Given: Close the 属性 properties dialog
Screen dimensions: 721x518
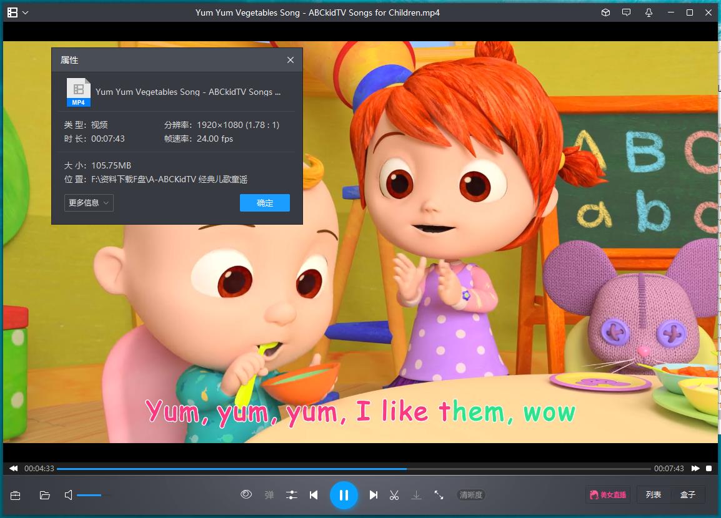Looking at the screenshot, I should [x=290, y=60].
